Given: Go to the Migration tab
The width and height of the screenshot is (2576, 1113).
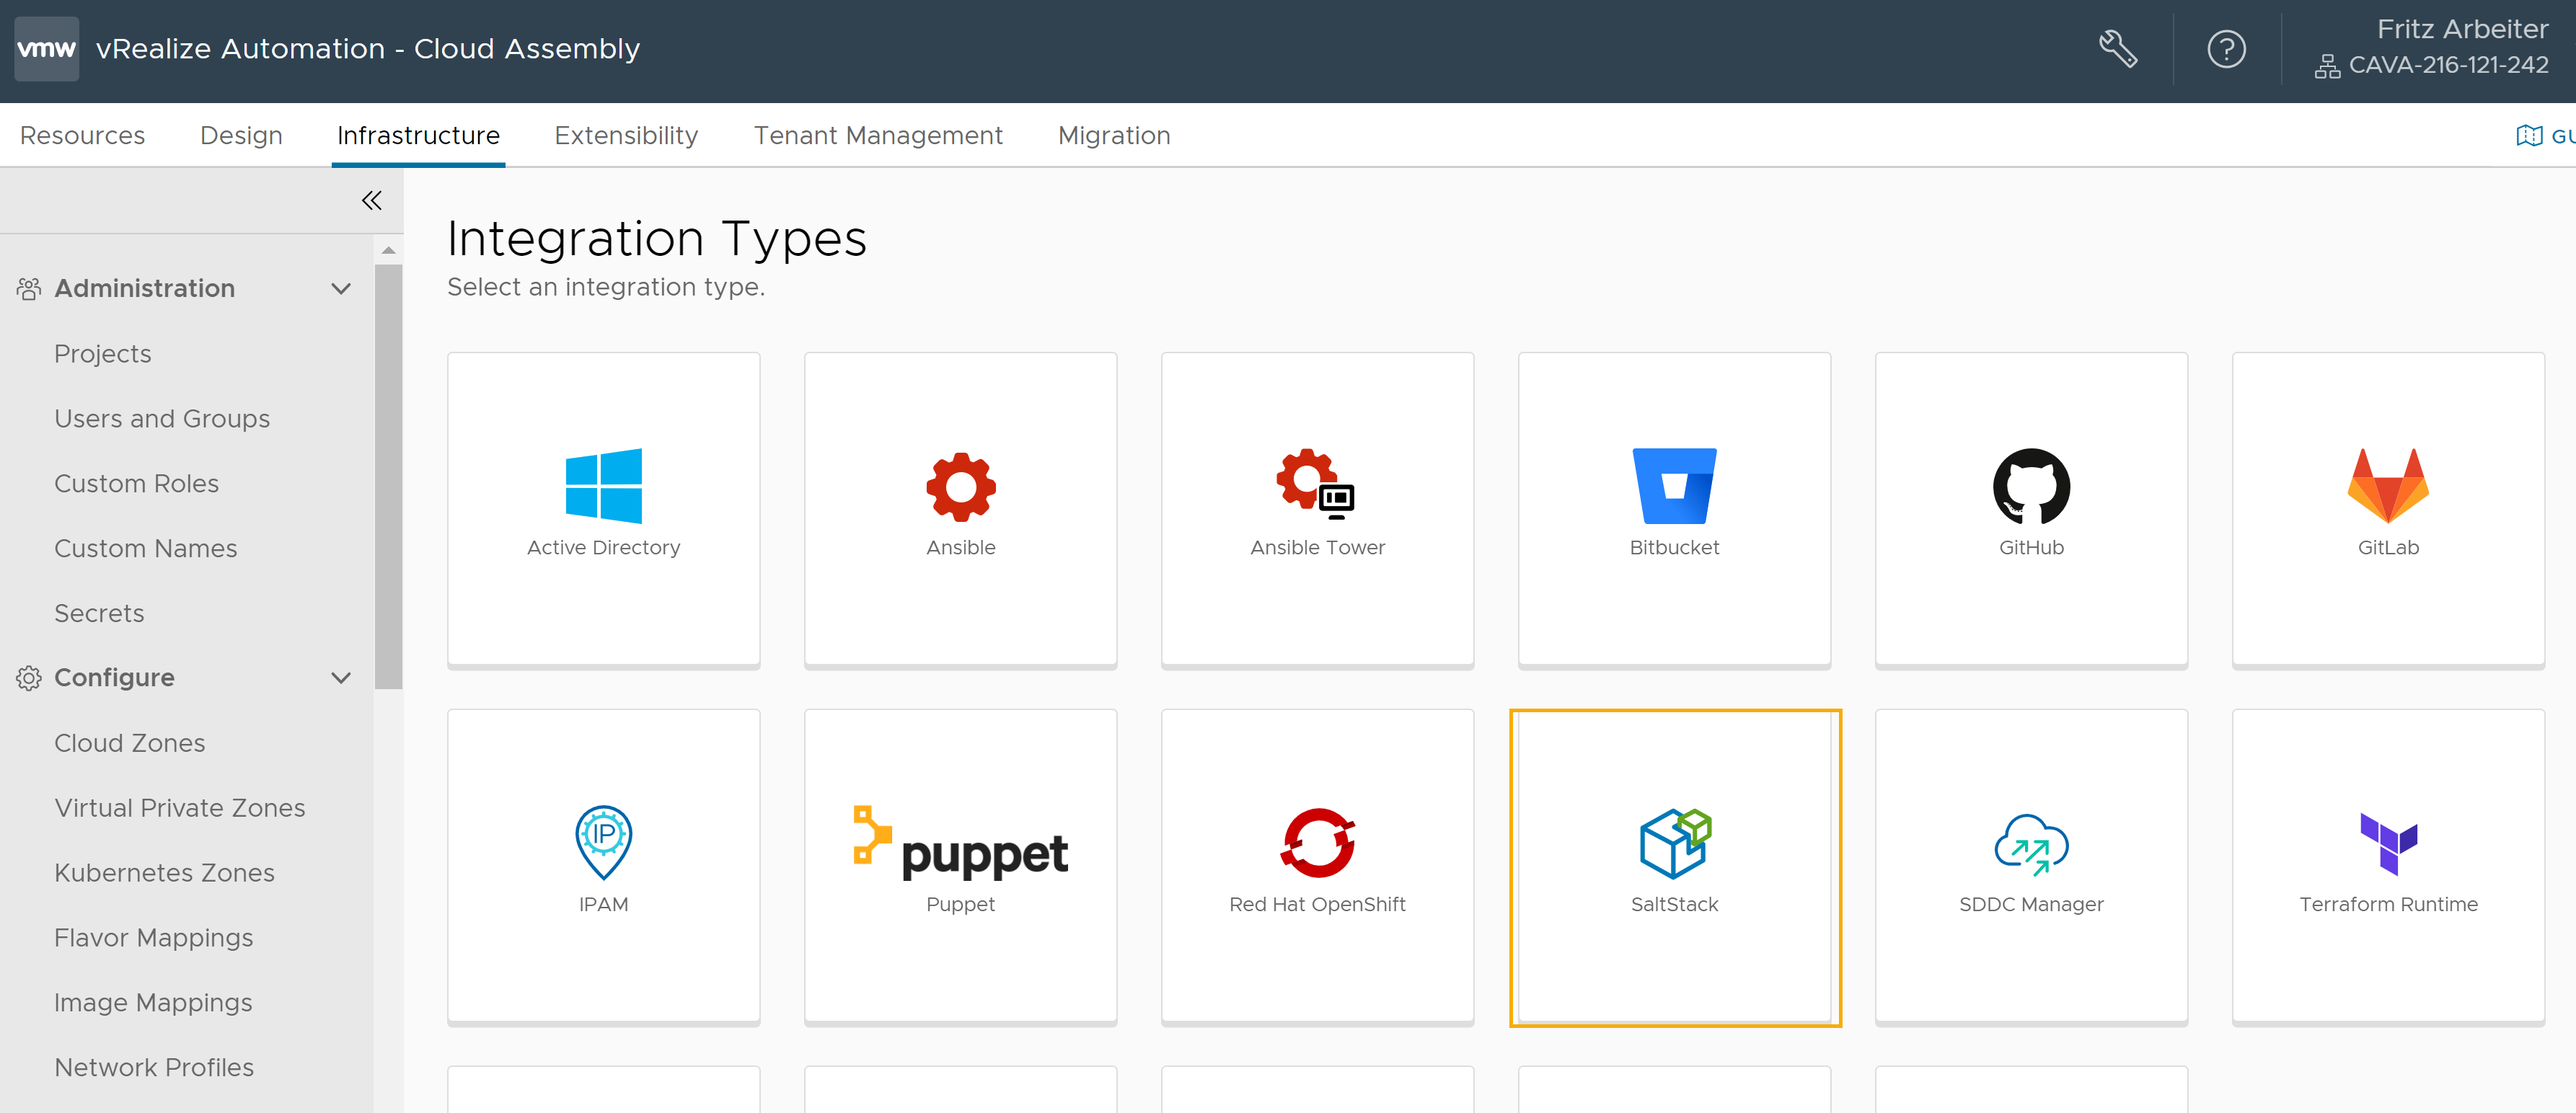Looking at the screenshot, I should point(1114,135).
